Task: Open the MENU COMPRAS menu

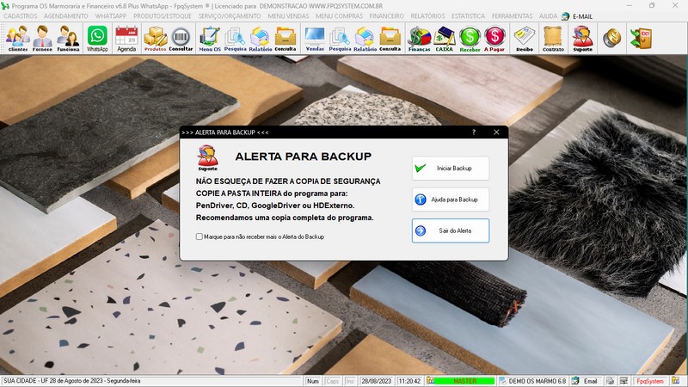Action: (339, 16)
